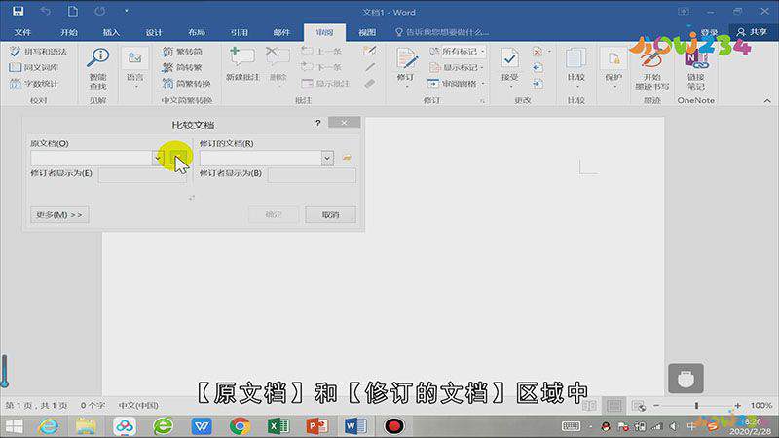Open the 智能查找 smart lookup

tap(98, 68)
